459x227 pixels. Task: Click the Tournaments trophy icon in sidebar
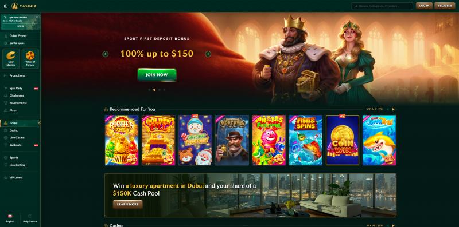6,103
